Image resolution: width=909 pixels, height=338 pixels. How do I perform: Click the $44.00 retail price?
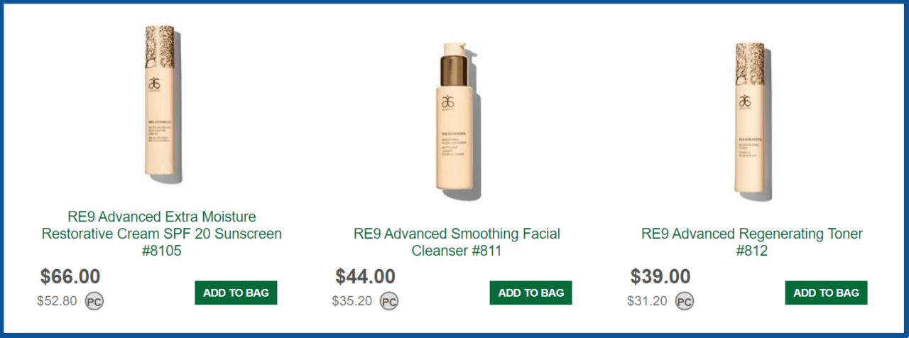(x=365, y=276)
